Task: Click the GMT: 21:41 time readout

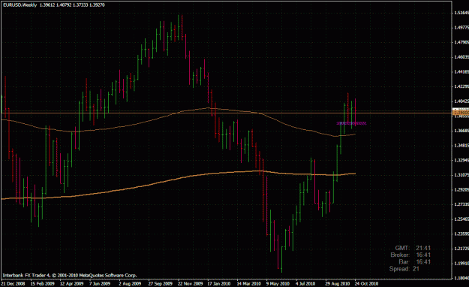Action: click(413, 248)
